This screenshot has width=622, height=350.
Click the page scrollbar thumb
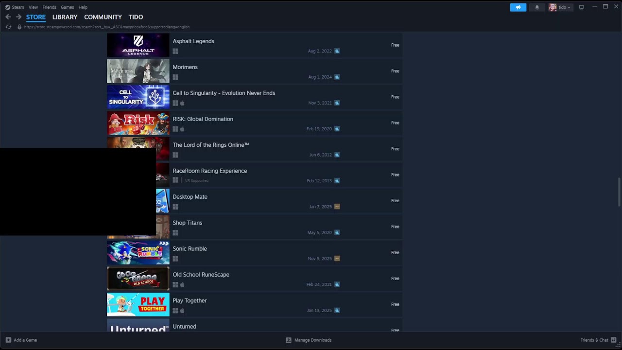pyautogui.click(x=619, y=192)
